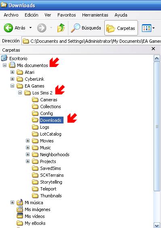Select the Mis vídeos folder icon
The width and height of the screenshot is (161, 228).
pyautogui.click(x=20, y=216)
